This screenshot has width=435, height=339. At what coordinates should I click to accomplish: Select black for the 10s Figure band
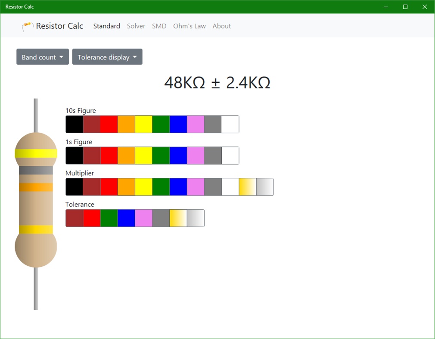[x=74, y=124]
